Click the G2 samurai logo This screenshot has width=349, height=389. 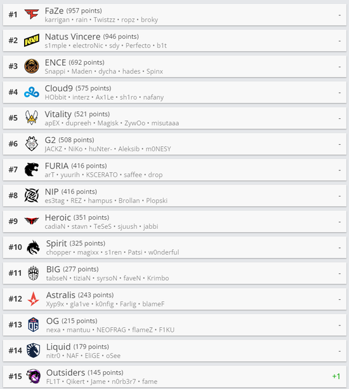[x=32, y=144]
